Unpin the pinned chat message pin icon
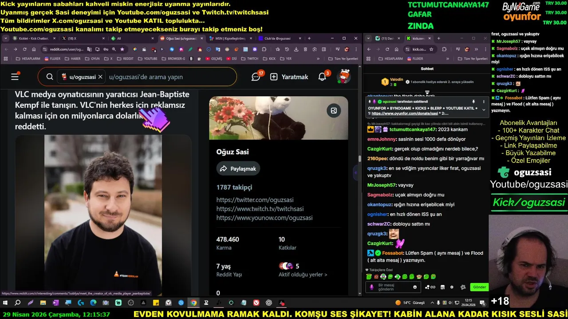The width and height of the screenshot is (568, 319). click(473, 101)
